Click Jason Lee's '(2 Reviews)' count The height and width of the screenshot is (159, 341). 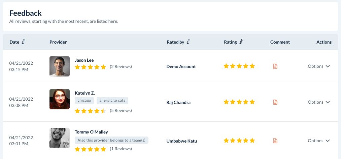121,67
